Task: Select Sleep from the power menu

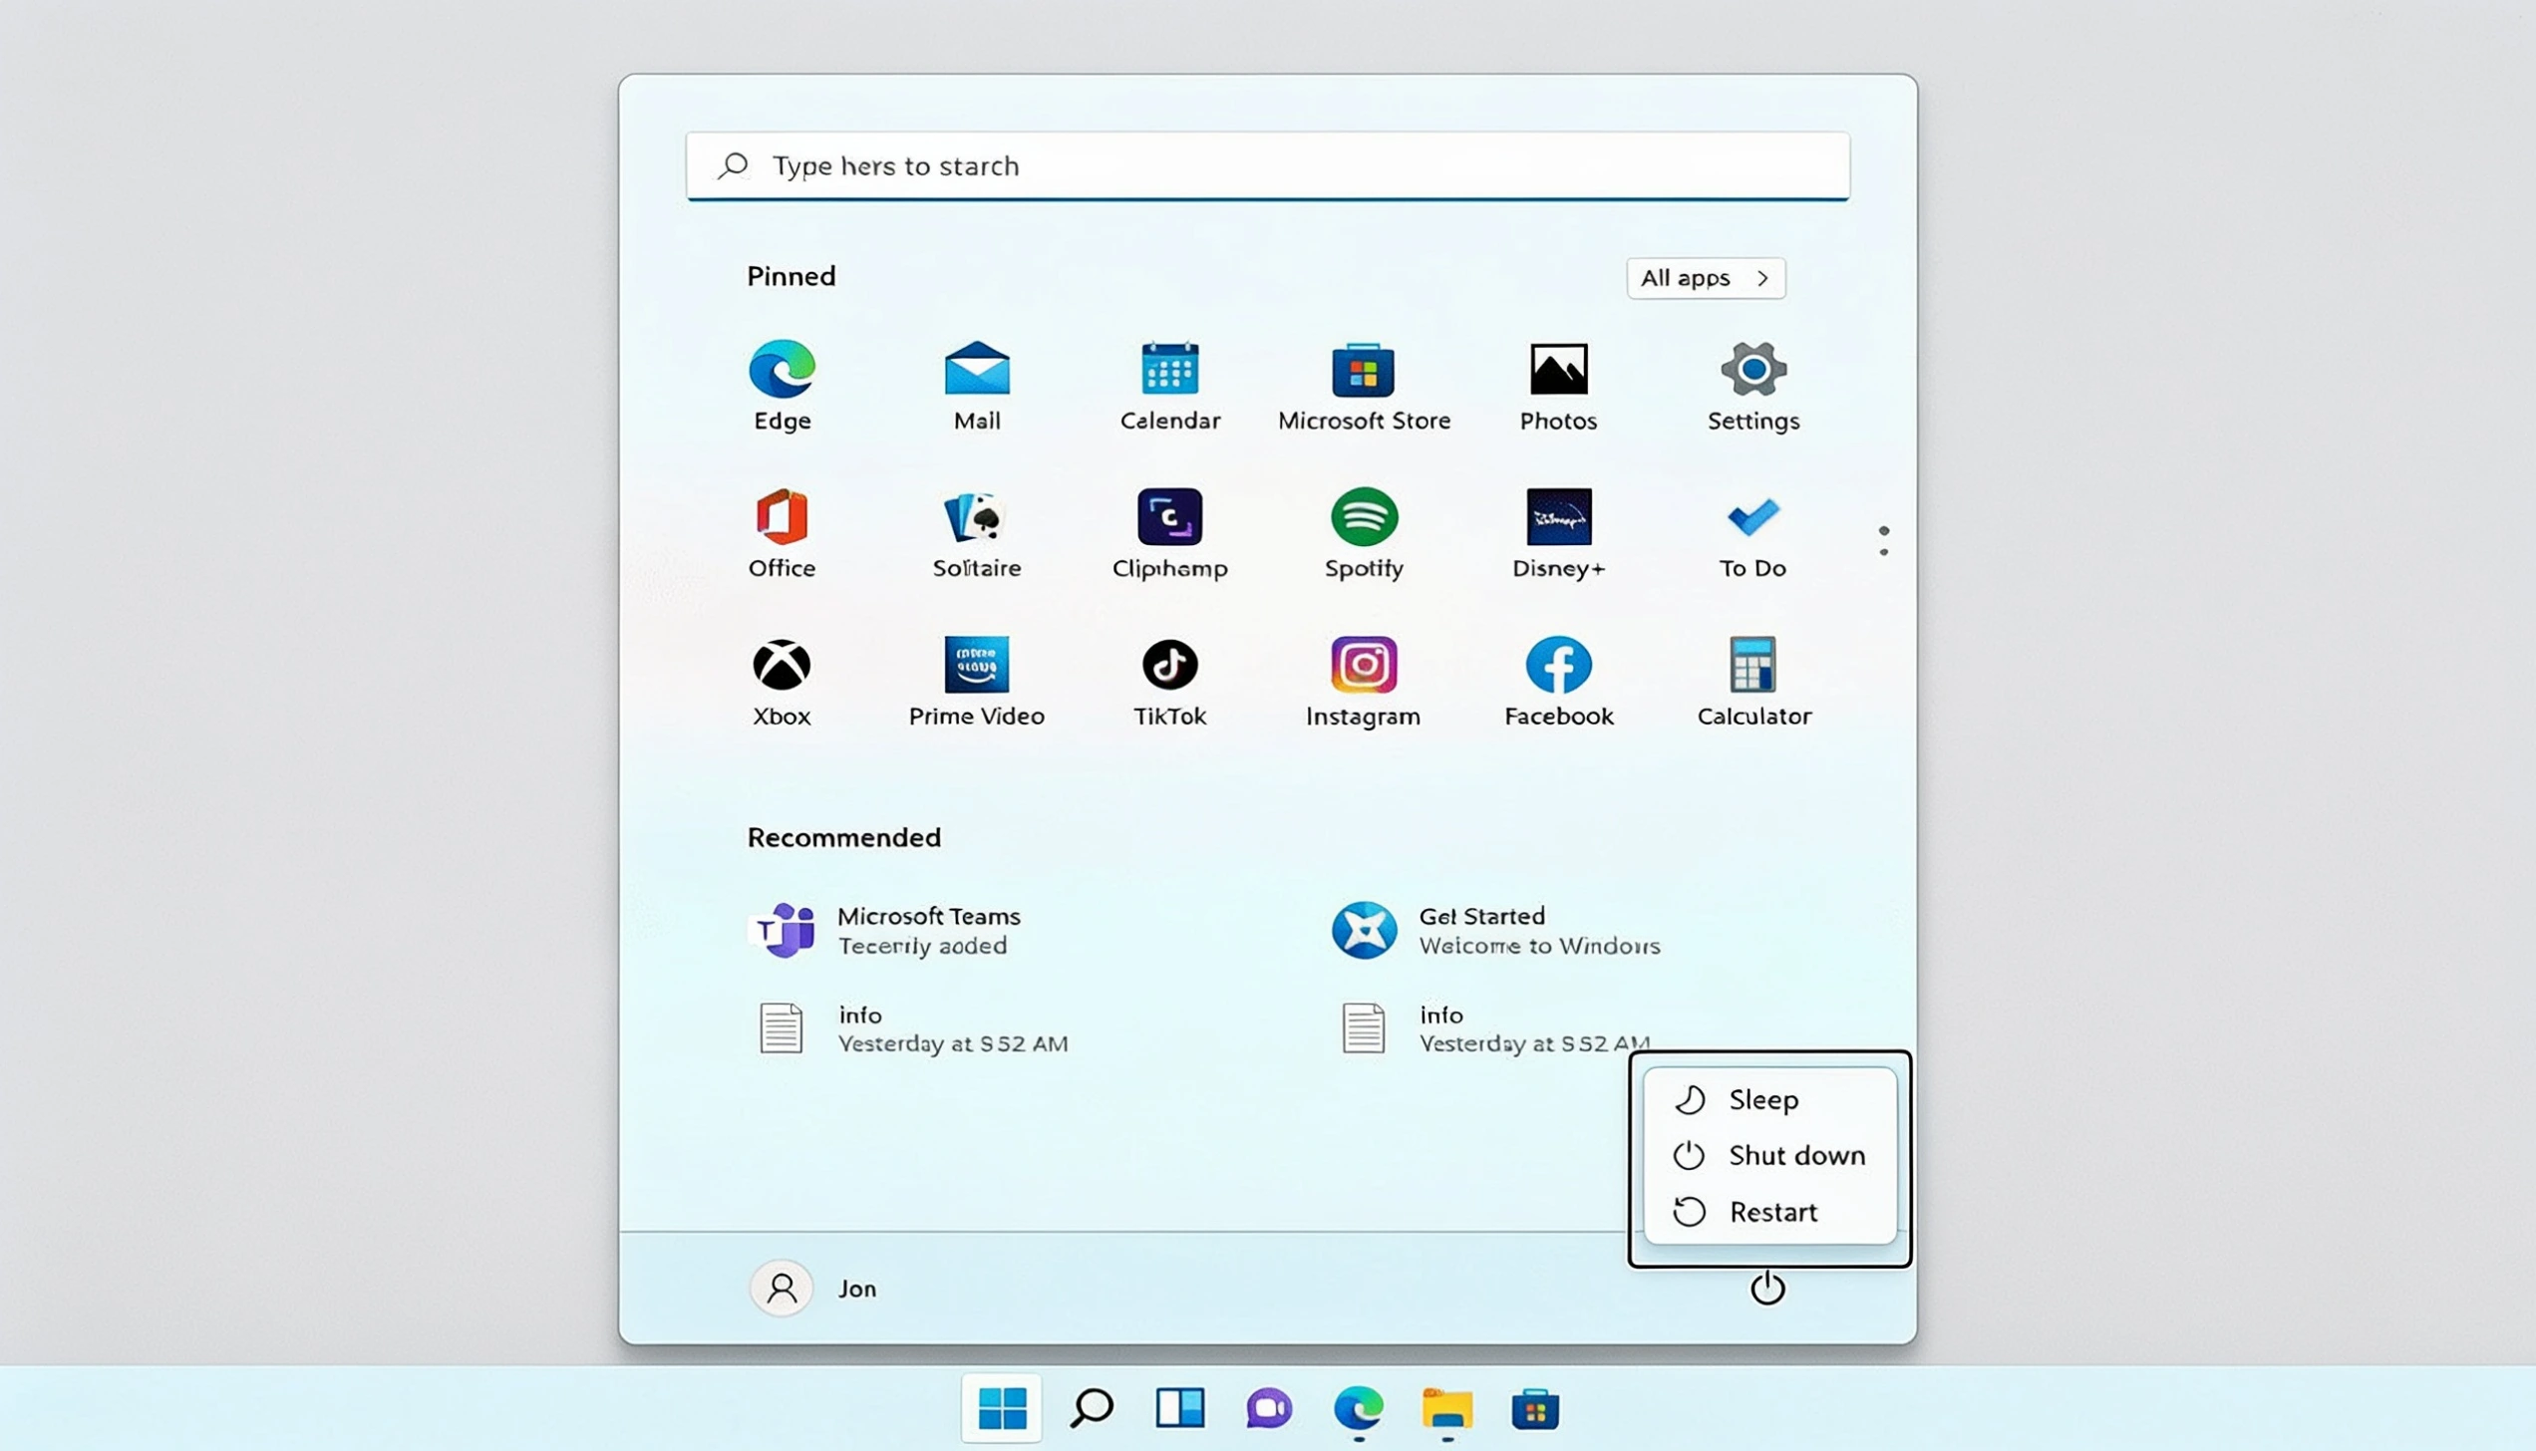Action: [1769, 1099]
